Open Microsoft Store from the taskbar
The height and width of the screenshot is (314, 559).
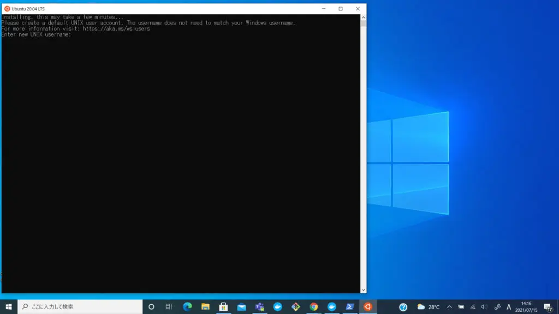[x=223, y=306]
